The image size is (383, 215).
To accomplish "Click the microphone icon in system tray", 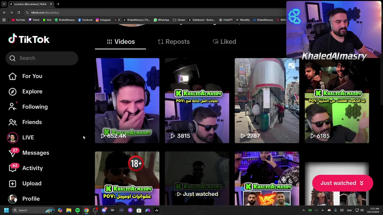I will [x=335, y=210].
